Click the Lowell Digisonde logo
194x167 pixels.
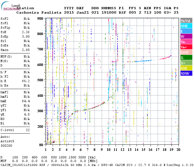11,6
